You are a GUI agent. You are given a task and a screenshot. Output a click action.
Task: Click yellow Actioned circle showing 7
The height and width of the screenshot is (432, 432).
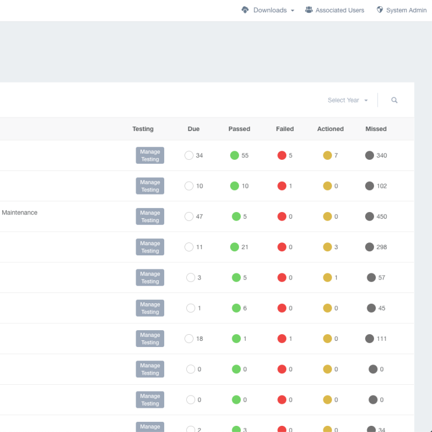click(327, 155)
